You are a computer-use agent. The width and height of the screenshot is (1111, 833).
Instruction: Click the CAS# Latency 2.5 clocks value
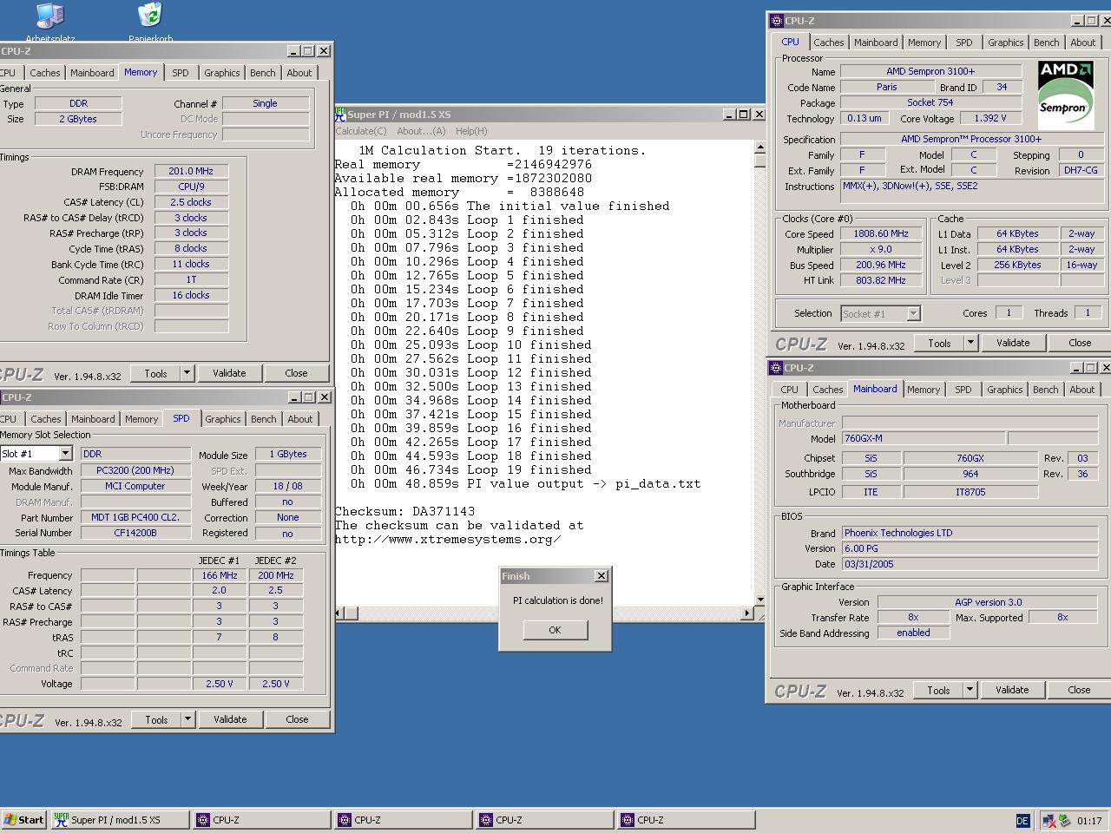tap(191, 202)
